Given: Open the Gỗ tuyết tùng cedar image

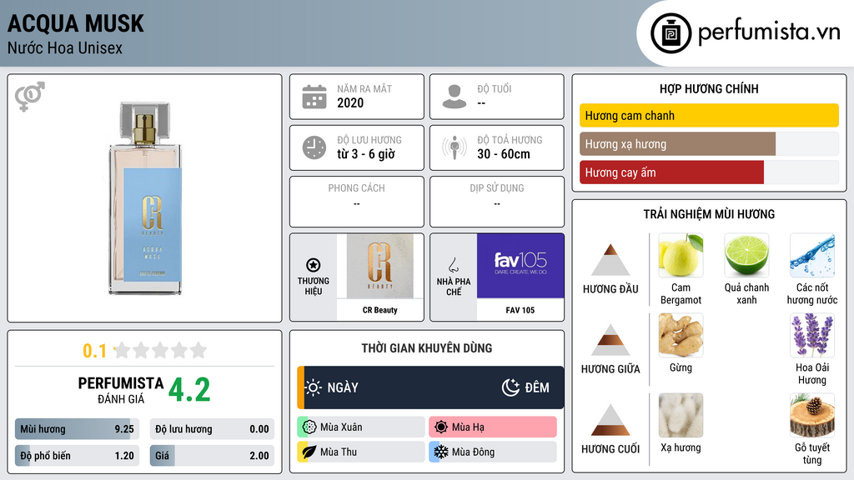Looking at the screenshot, I should [x=812, y=415].
